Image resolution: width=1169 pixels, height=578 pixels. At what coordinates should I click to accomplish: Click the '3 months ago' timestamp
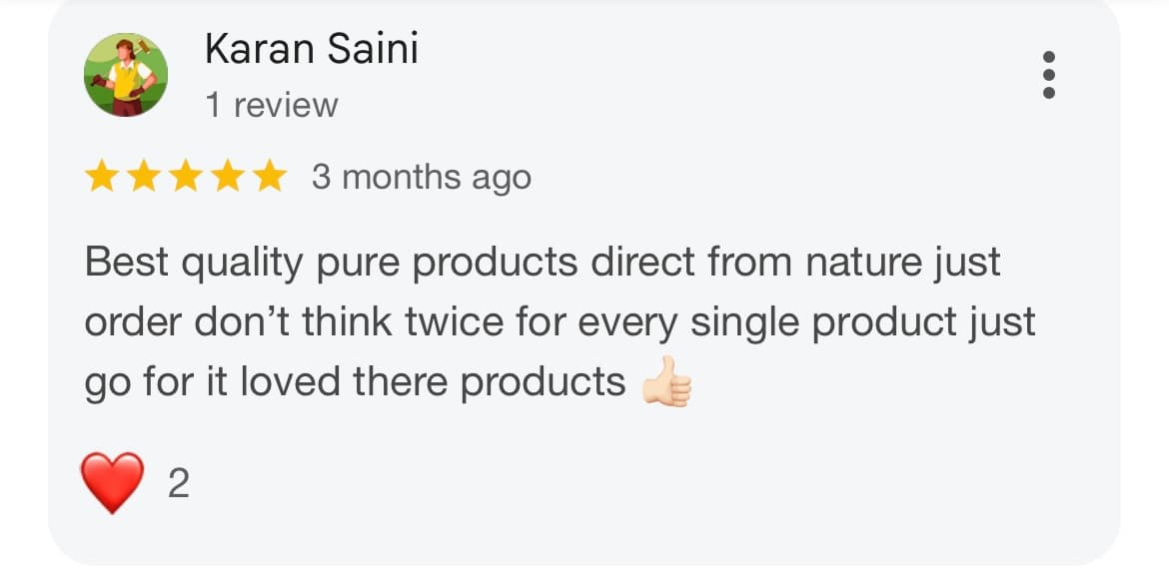coord(419,176)
